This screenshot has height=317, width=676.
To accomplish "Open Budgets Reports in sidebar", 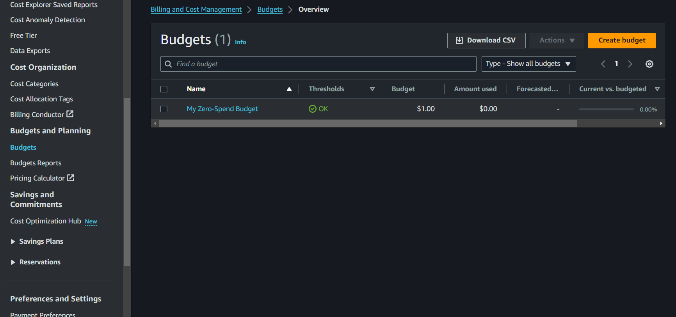I will click(36, 163).
